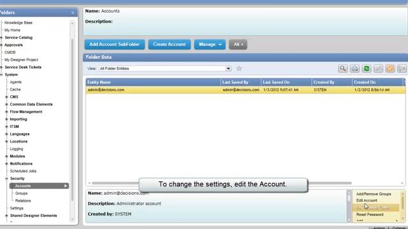Open Scheduled Jobs under System

tap(23, 171)
